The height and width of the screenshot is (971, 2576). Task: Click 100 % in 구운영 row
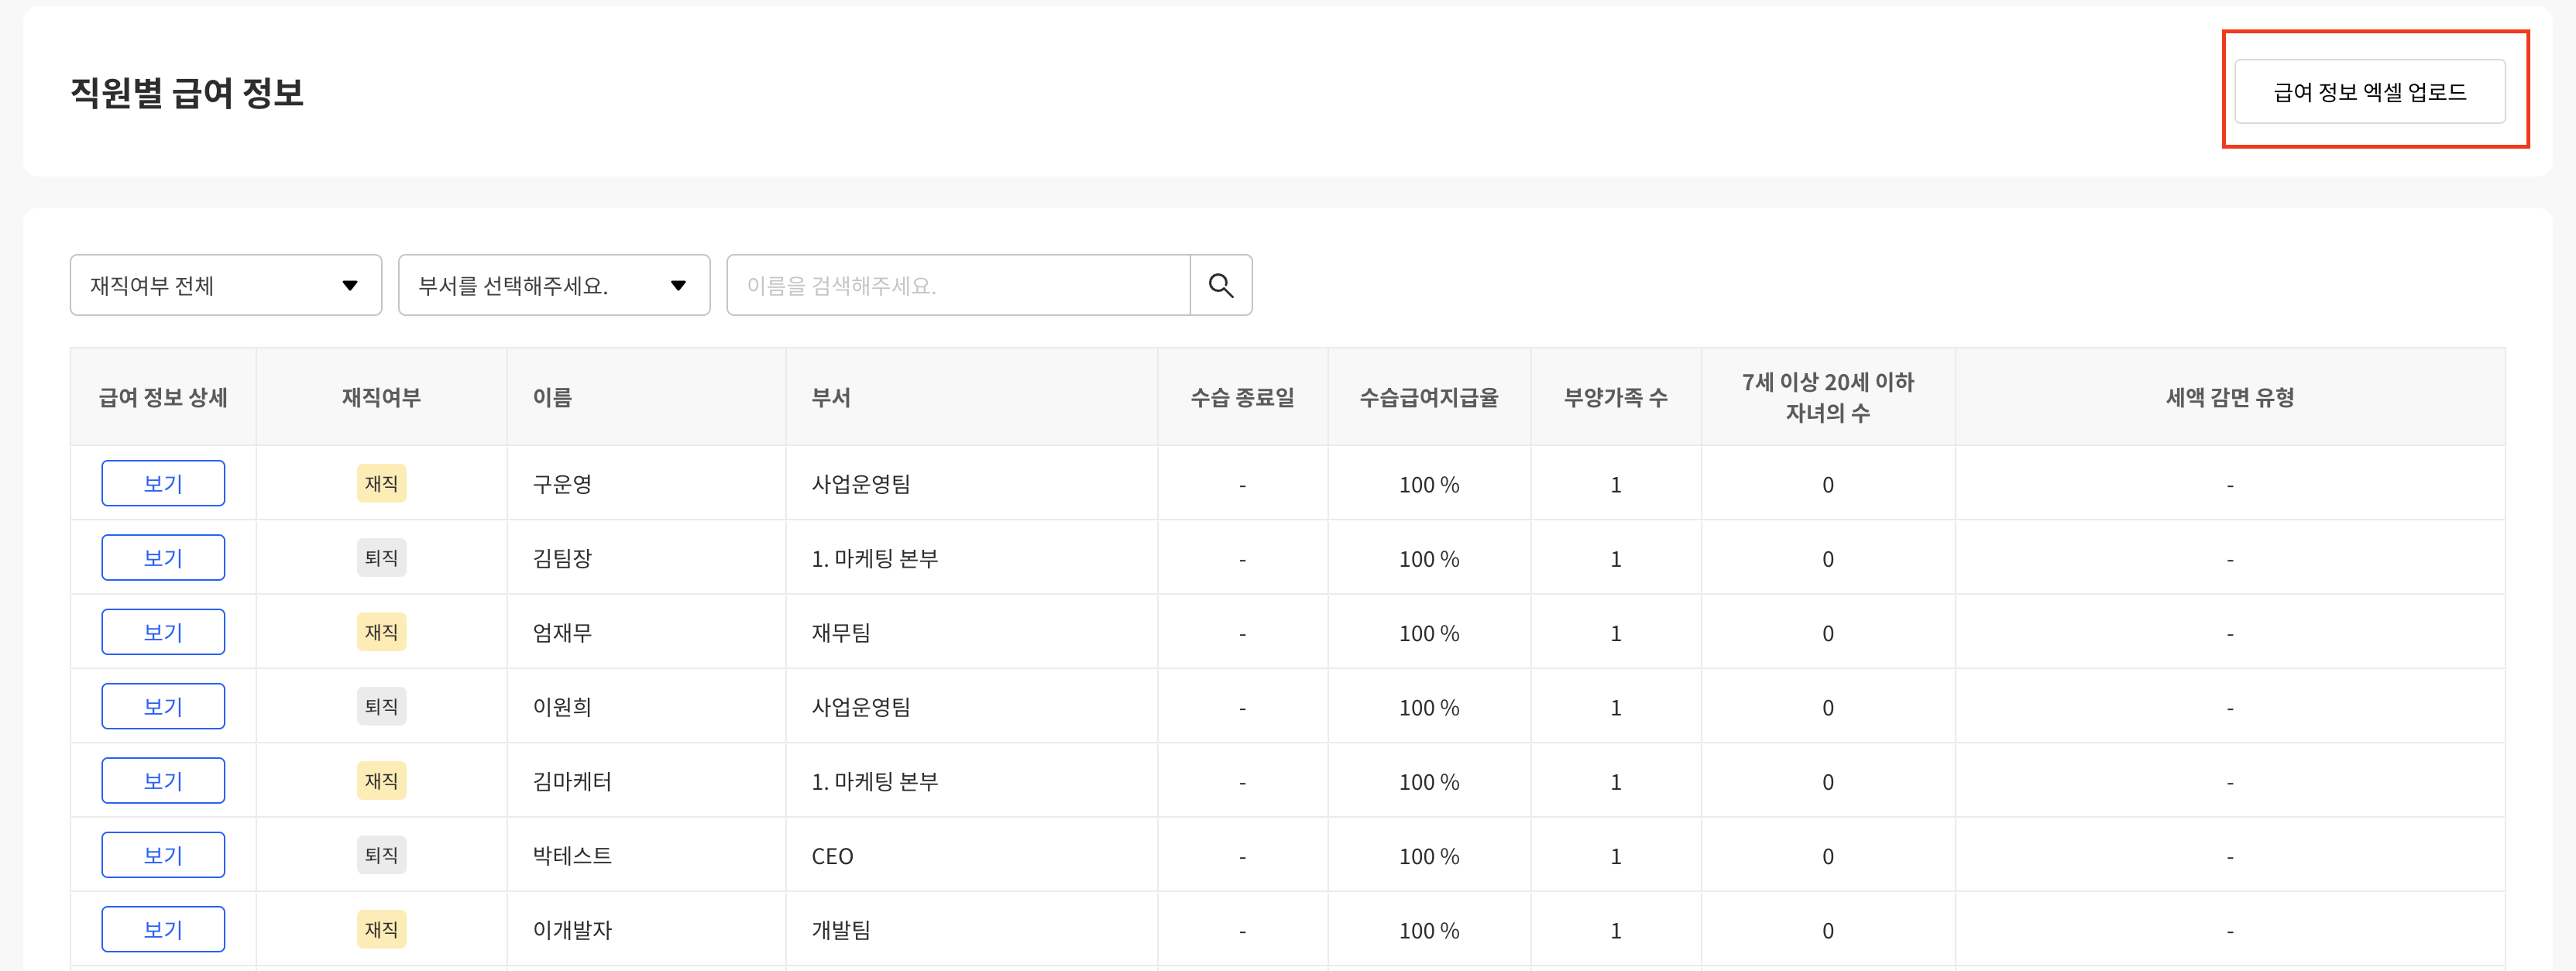[x=1429, y=485]
